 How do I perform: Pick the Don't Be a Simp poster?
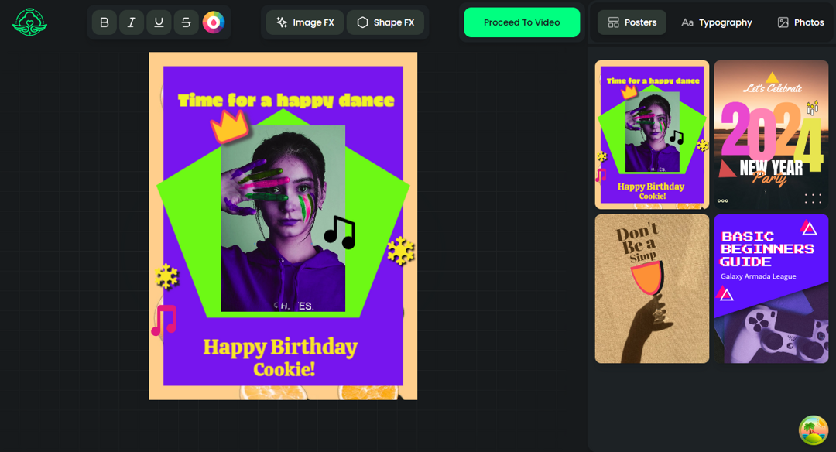pyautogui.click(x=652, y=289)
